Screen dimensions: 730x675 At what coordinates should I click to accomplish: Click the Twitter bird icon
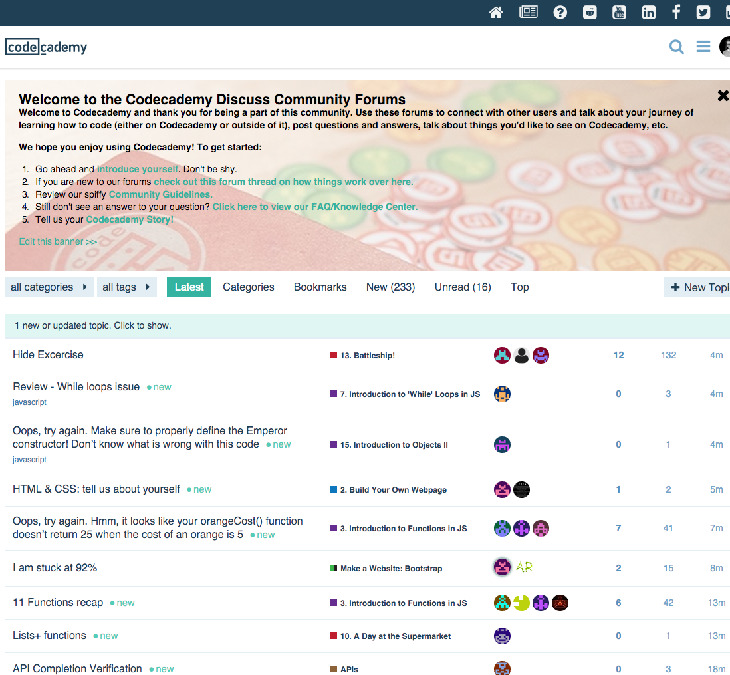point(705,12)
